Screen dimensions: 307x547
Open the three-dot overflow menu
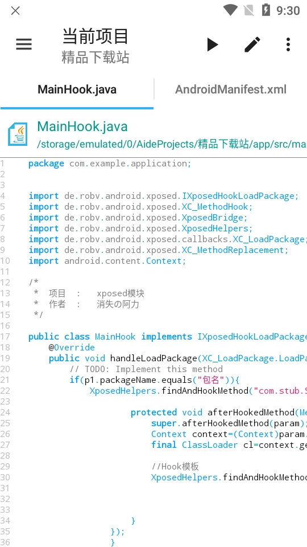288,44
